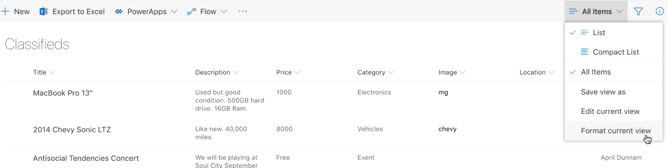Open the Title column header menu
This screenshot has width=668, height=168.
44,72
